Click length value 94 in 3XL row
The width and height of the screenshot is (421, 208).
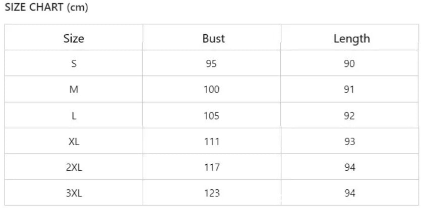pyautogui.click(x=349, y=193)
